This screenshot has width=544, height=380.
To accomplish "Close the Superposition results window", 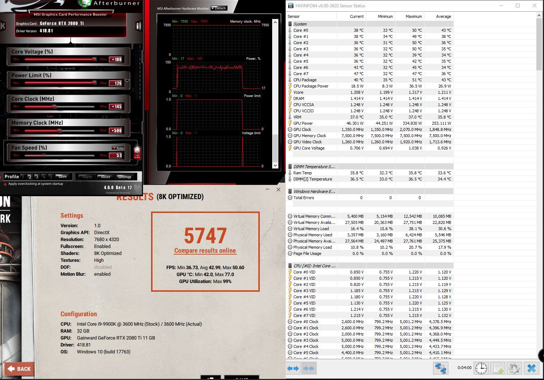I will point(278,190).
